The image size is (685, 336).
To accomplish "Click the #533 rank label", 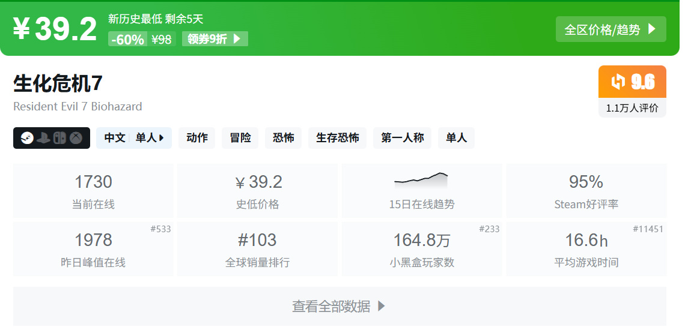I will 160,229.
